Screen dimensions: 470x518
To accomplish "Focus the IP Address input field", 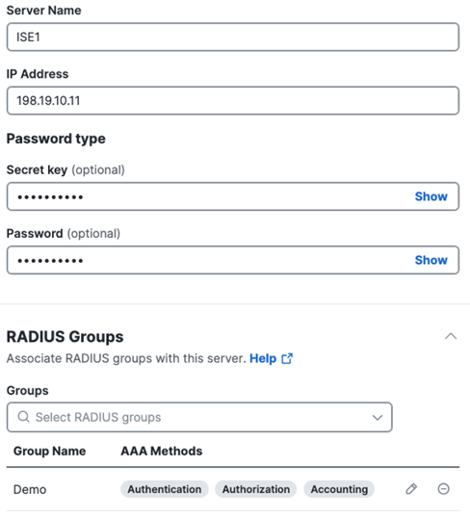I will 233,101.
